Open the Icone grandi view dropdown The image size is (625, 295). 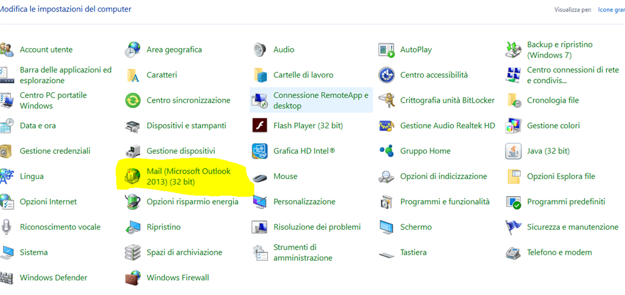(612, 10)
